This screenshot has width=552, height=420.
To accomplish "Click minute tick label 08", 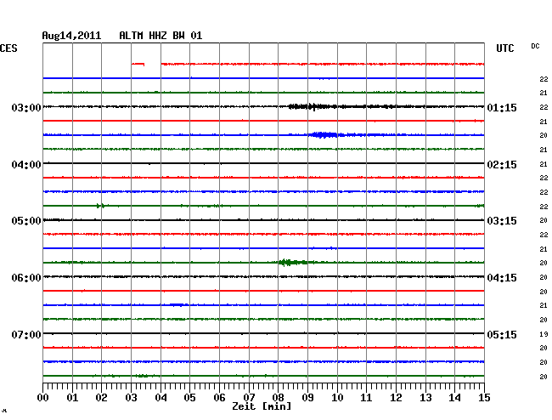I will (x=278, y=398).
